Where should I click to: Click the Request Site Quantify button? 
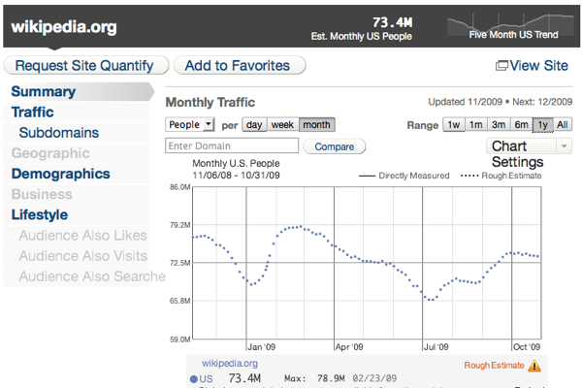click(85, 66)
